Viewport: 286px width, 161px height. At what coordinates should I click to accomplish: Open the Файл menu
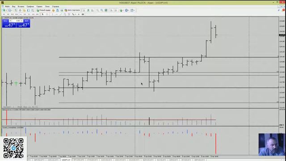pos(7,6)
